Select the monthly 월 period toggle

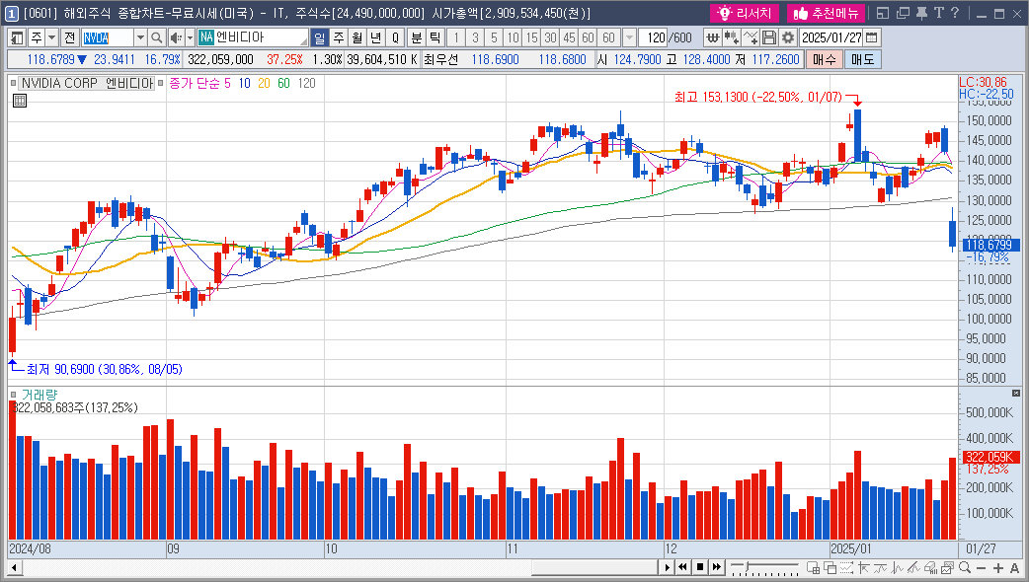coord(357,37)
